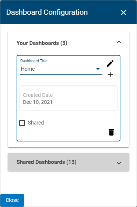Click the Created Date field box
Screen dimensions: 137x207
pyautogui.click(x=68, y=98)
